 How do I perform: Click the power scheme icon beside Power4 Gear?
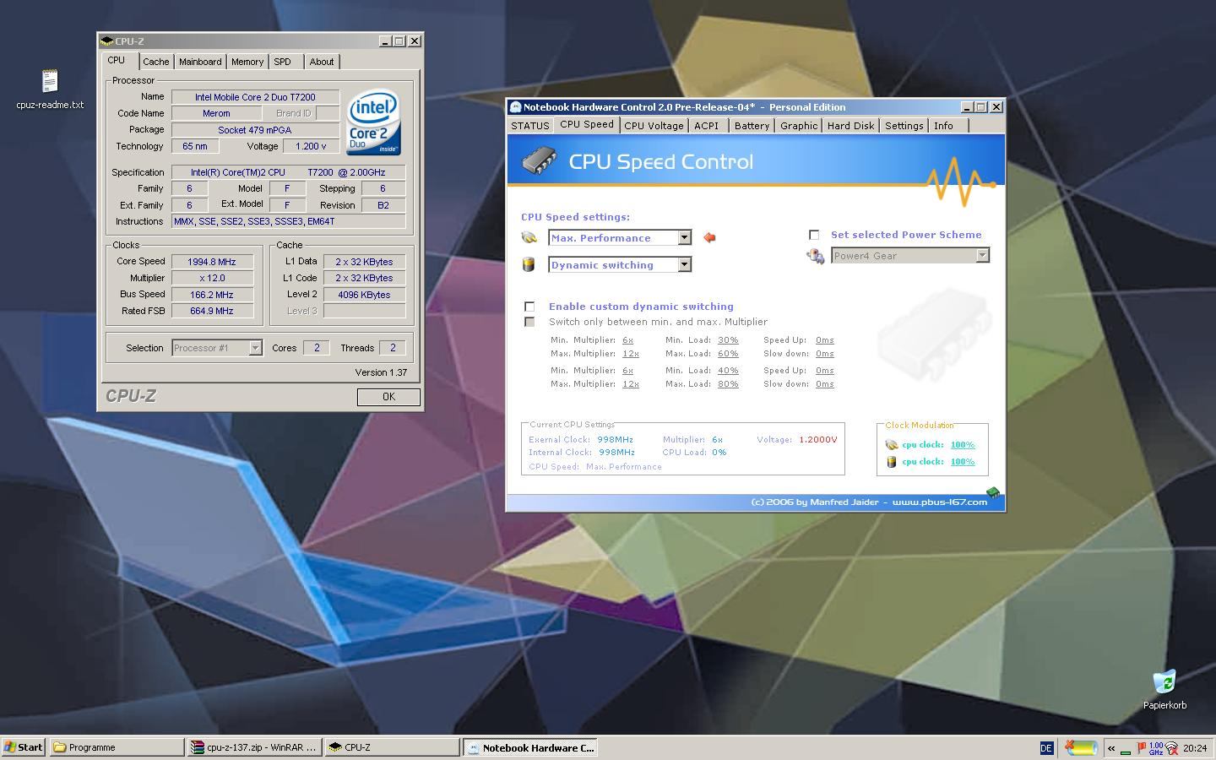816,256
